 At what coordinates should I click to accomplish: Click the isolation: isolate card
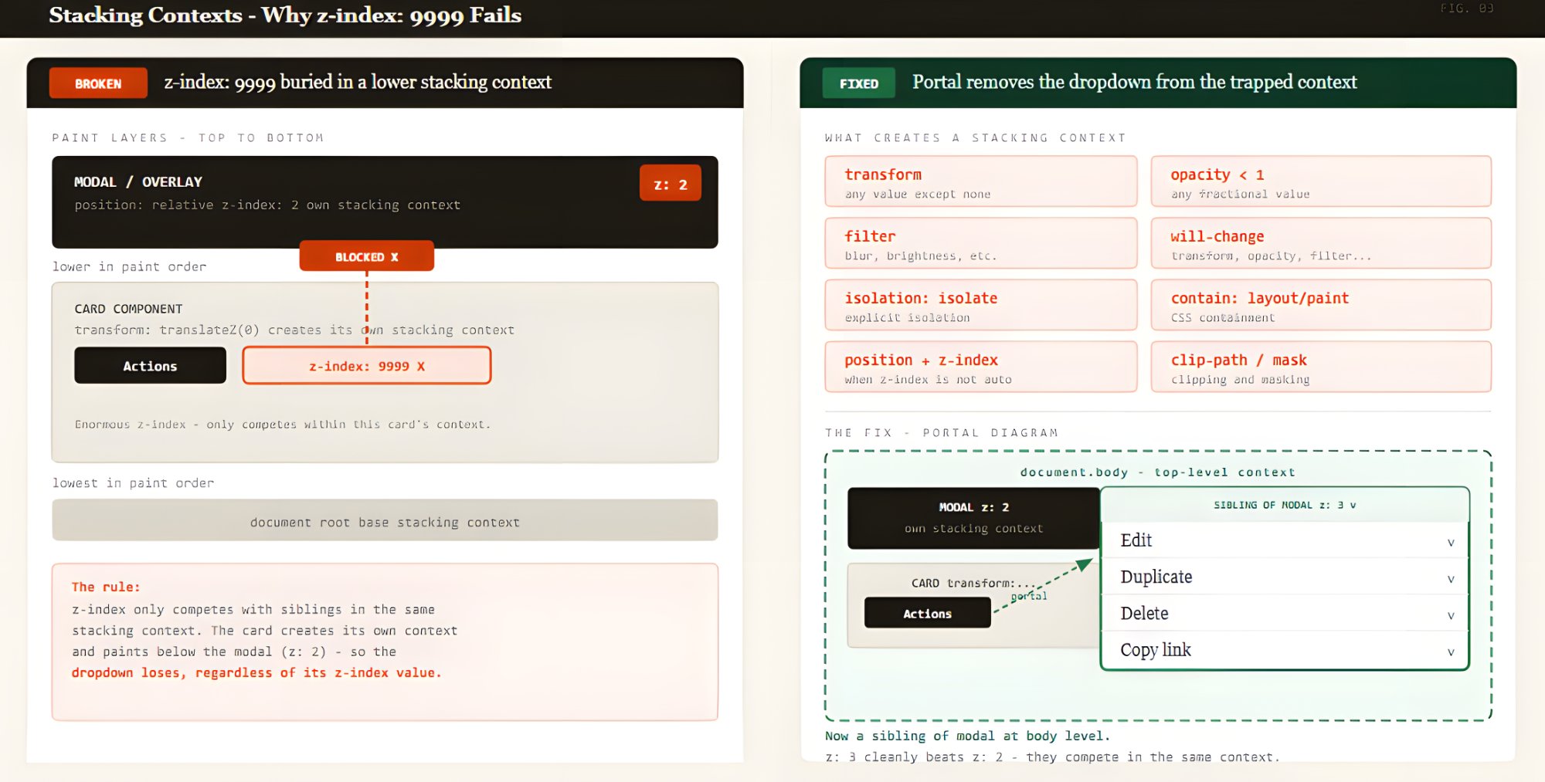[980, 306]
